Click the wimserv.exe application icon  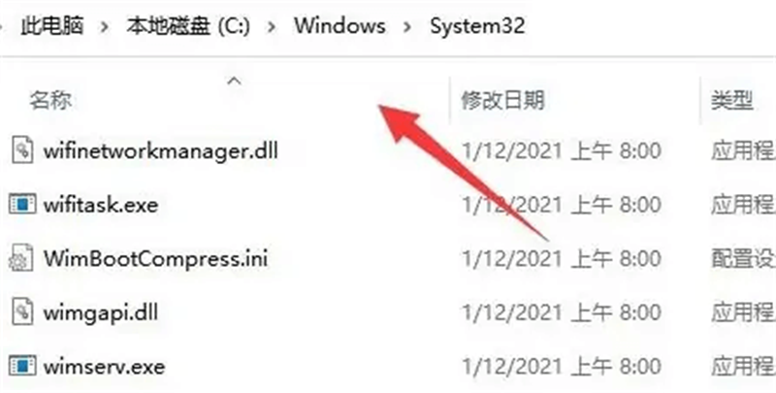pos(22,366)
